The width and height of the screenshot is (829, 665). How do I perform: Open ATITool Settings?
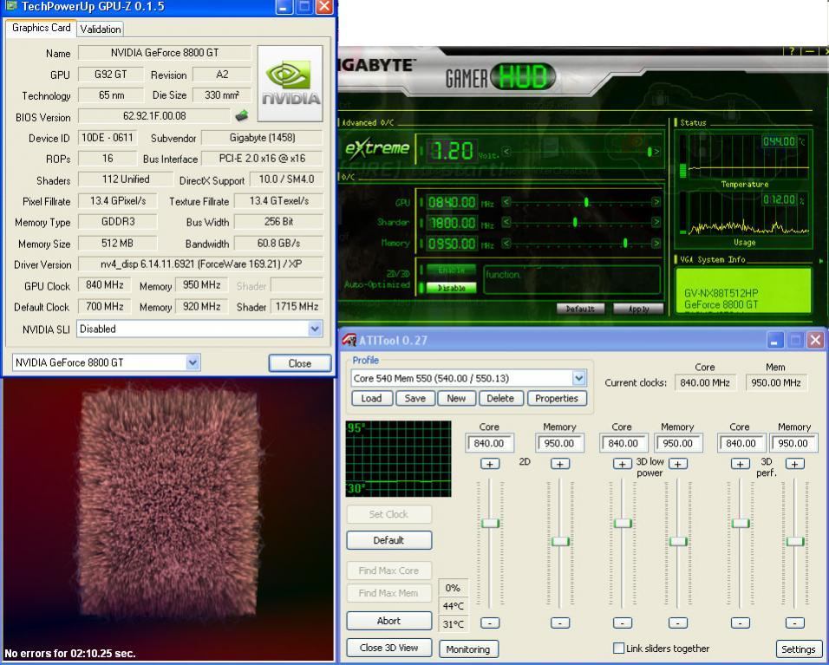tap(799, 649)
